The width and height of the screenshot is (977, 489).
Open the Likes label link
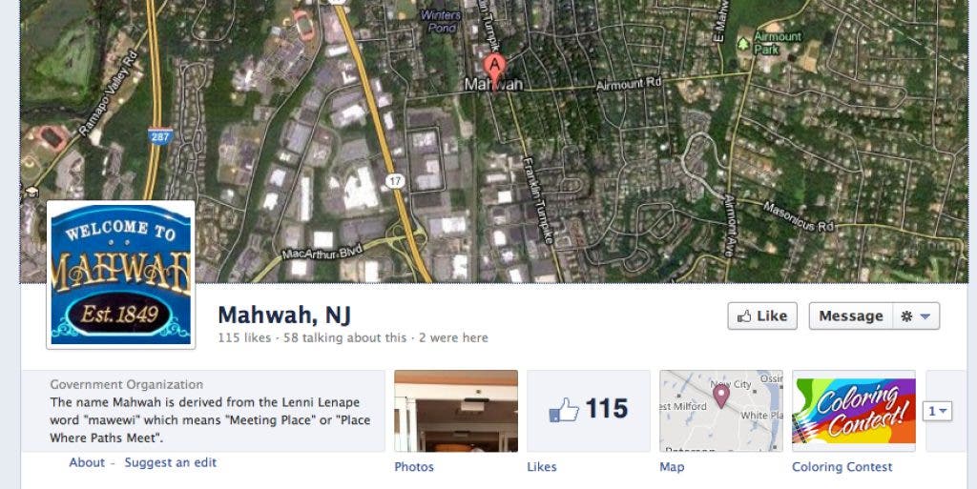[542, 467]
